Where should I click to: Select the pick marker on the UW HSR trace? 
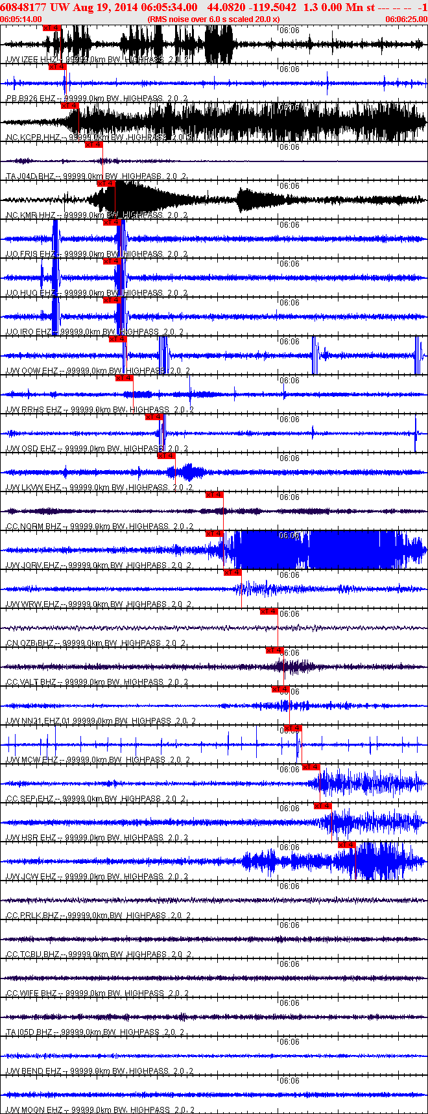click(x=323, y=806)
